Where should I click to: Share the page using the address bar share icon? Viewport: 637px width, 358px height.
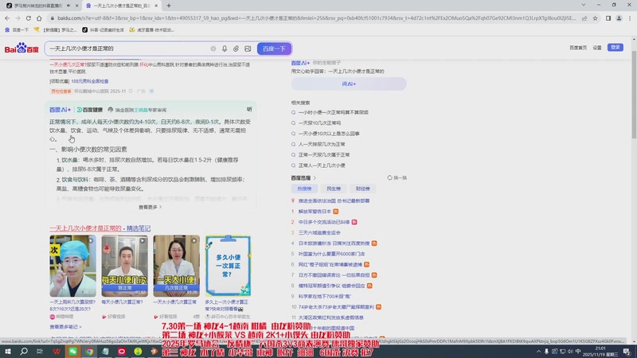[584, 18]
